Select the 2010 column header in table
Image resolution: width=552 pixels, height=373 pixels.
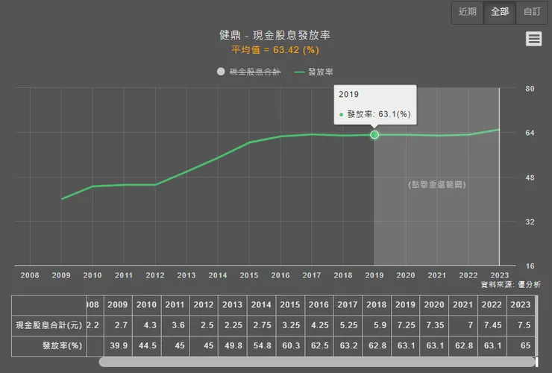click(147, 305)
